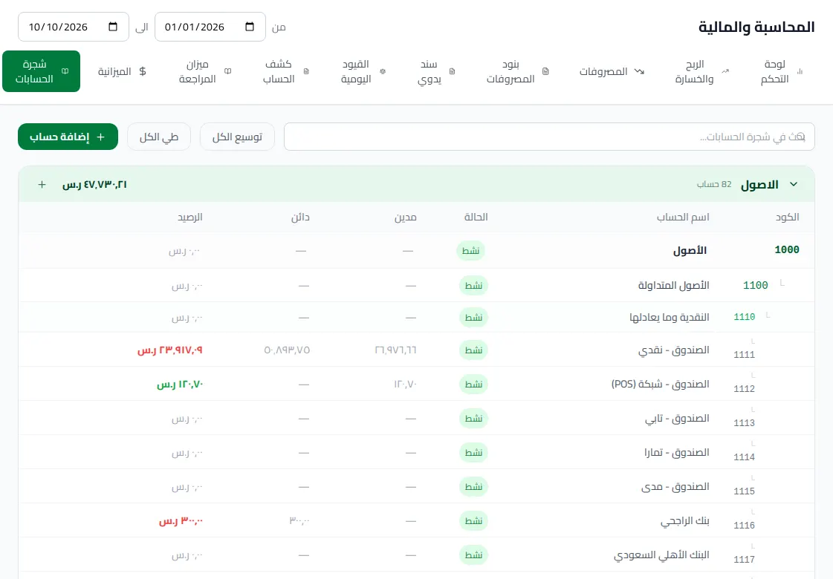This screenshot has height=579, width=833.
Task: Click نشط status badge in row 1111
Action: click(x=473, y=350)
